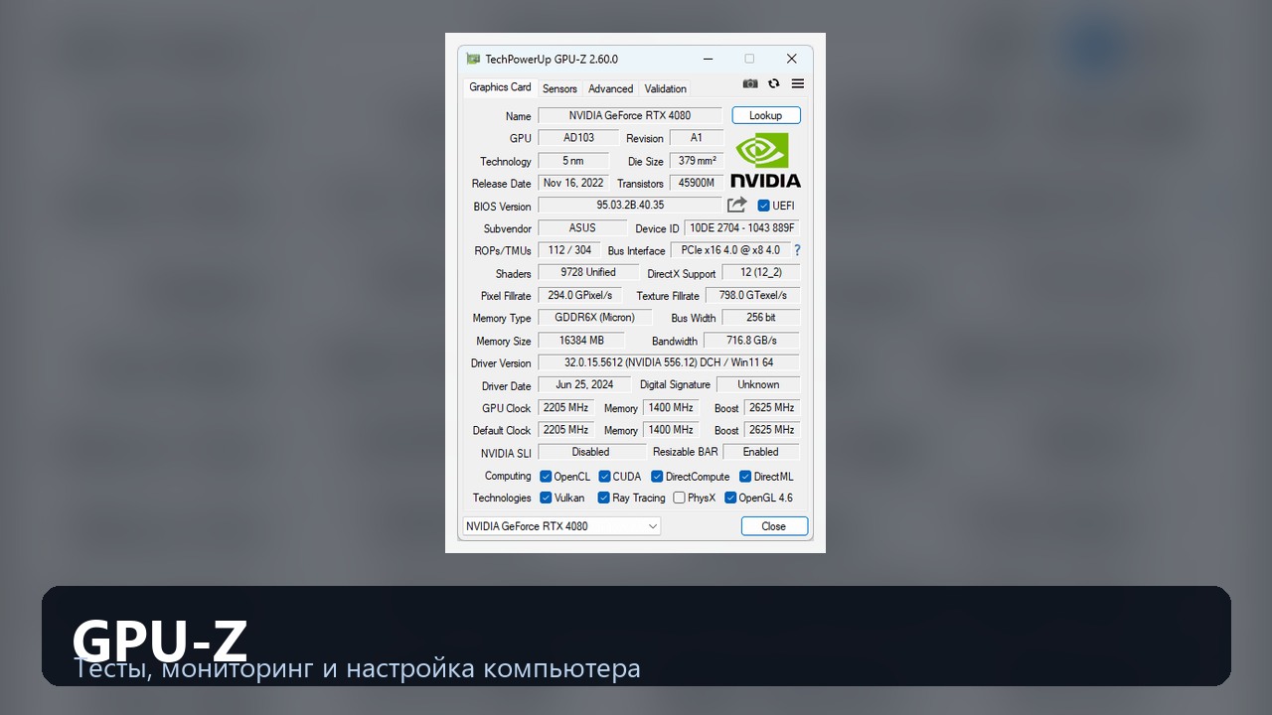Screen dimensions: 1272x715
Task: Click the Bandwidth field 716.8 GB/s
Action: point(751,341)
